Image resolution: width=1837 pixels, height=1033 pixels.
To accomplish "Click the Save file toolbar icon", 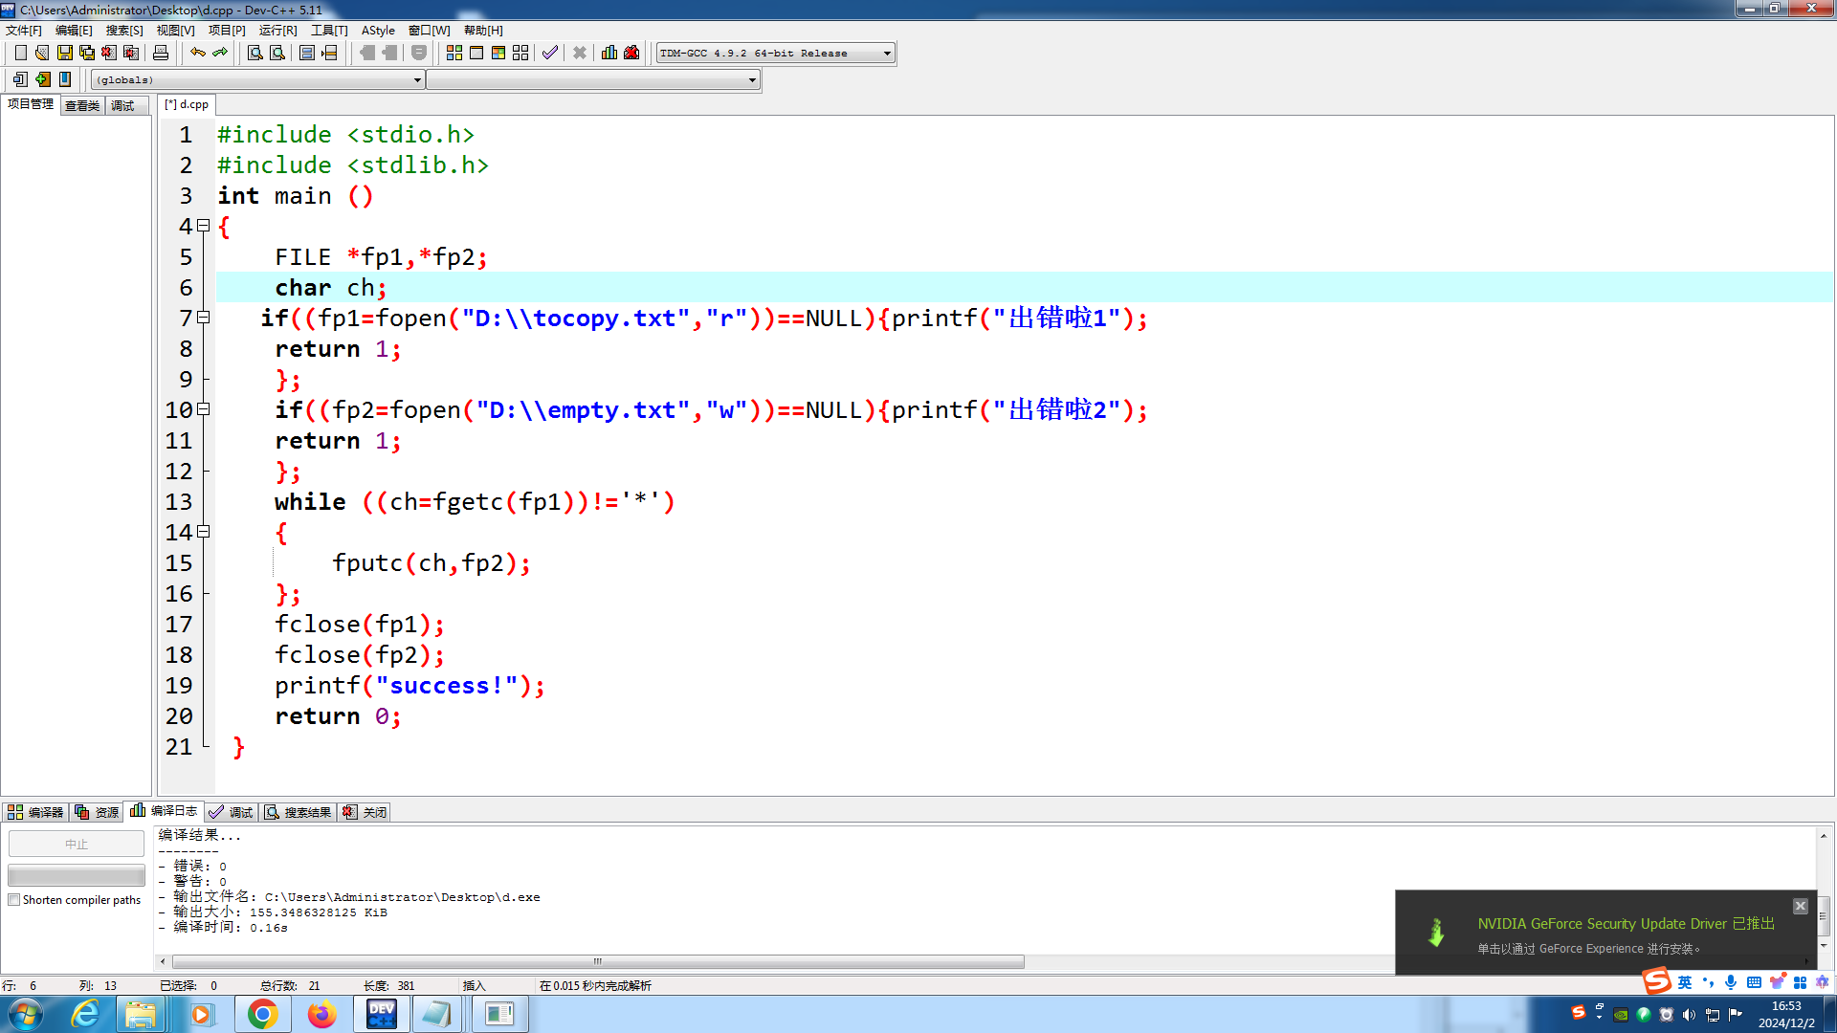I will 64,53.
